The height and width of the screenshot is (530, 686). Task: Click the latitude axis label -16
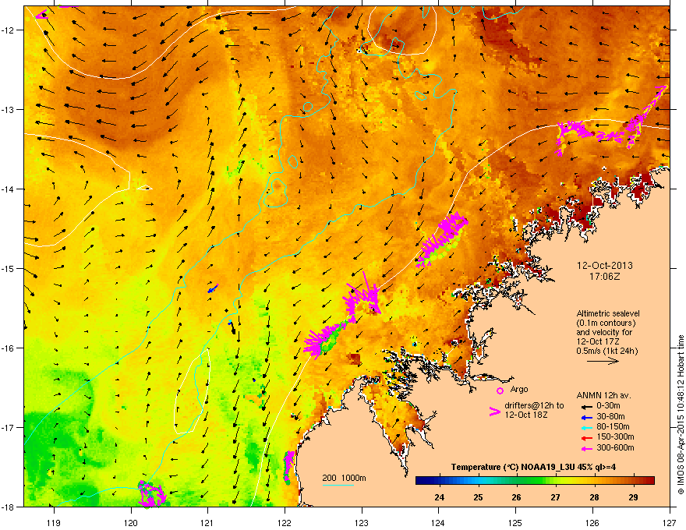[9, 348]
